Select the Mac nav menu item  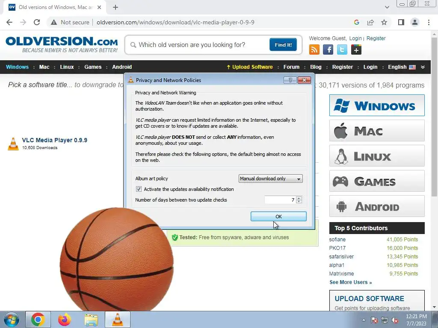[44, 67]
